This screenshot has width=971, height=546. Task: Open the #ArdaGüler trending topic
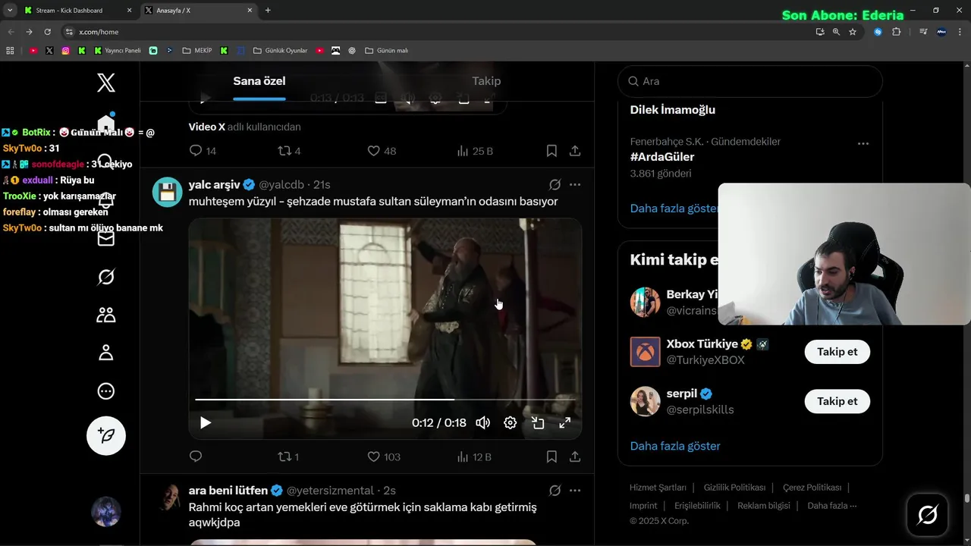(662, 157)
